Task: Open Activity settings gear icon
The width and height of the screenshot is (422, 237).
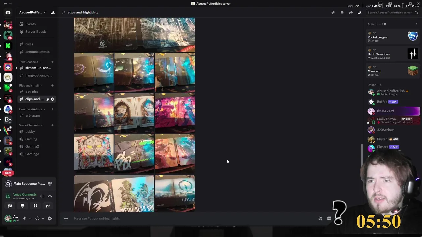Action: coord(385,24)
